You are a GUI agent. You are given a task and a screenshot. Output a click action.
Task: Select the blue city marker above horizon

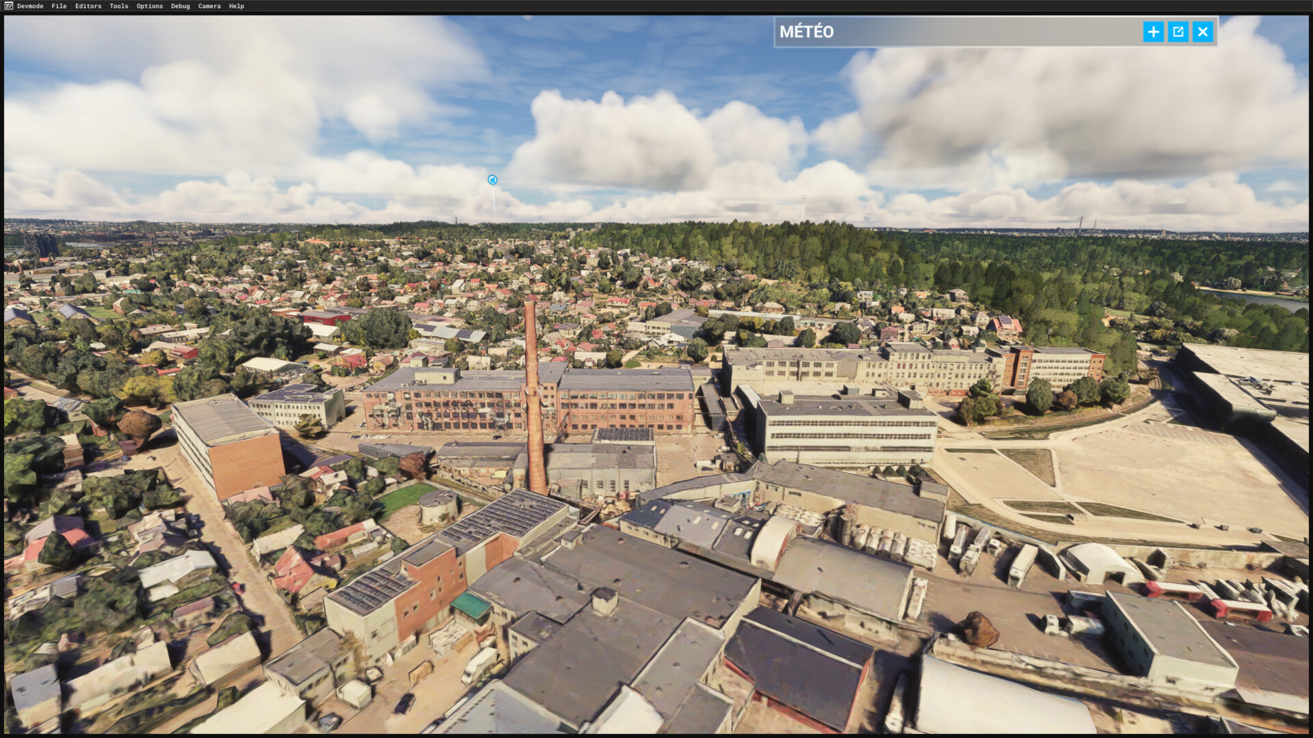tap(492, 180)
